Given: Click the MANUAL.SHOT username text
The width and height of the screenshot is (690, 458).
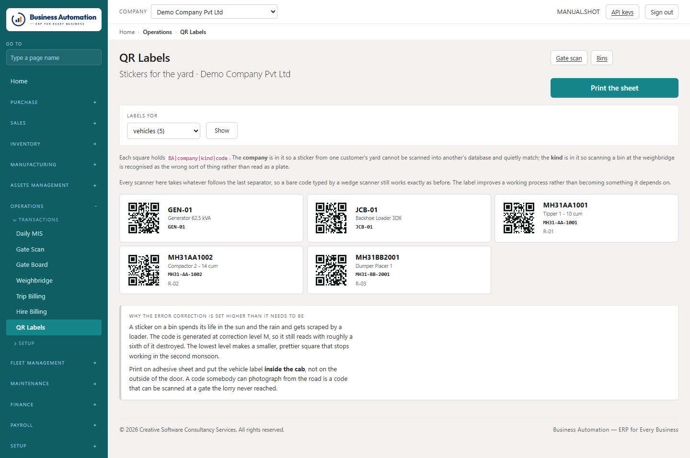Looking at the screenshot, I should (578, 12).
